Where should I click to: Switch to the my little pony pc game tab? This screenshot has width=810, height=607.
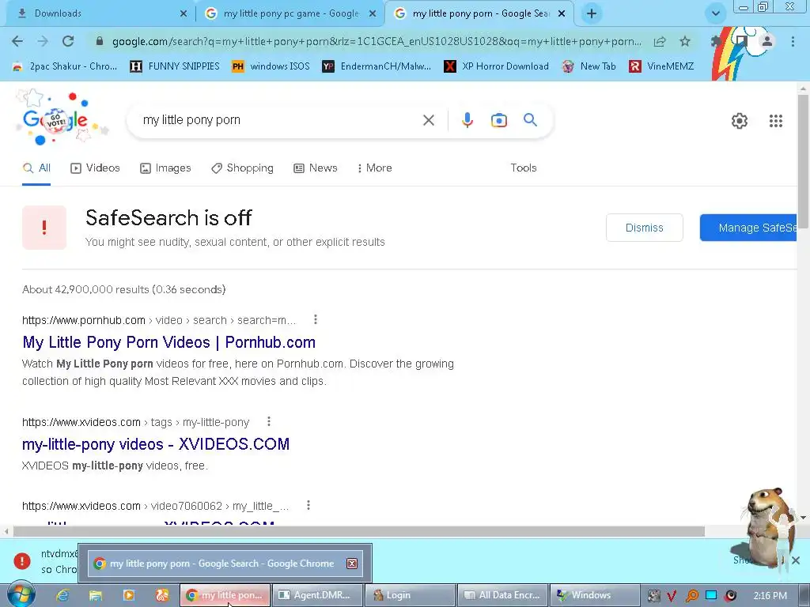click(x=290, y=13)
